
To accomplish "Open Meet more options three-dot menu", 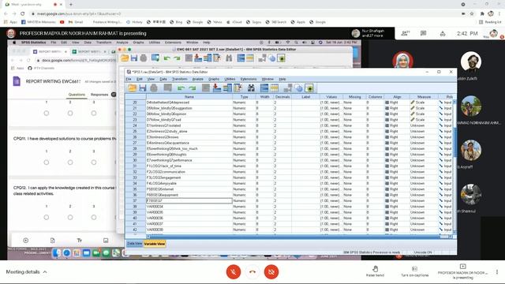I will [x=497, y=271].
